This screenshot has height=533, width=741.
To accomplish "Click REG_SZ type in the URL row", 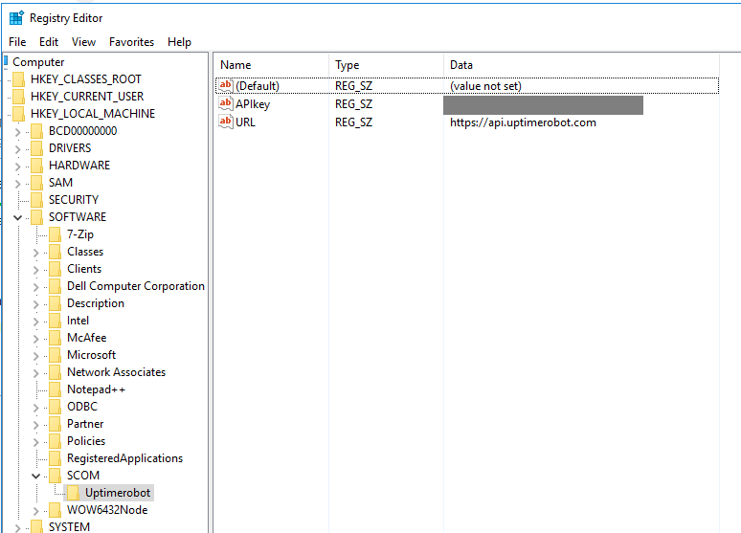I will pos(353,122).
